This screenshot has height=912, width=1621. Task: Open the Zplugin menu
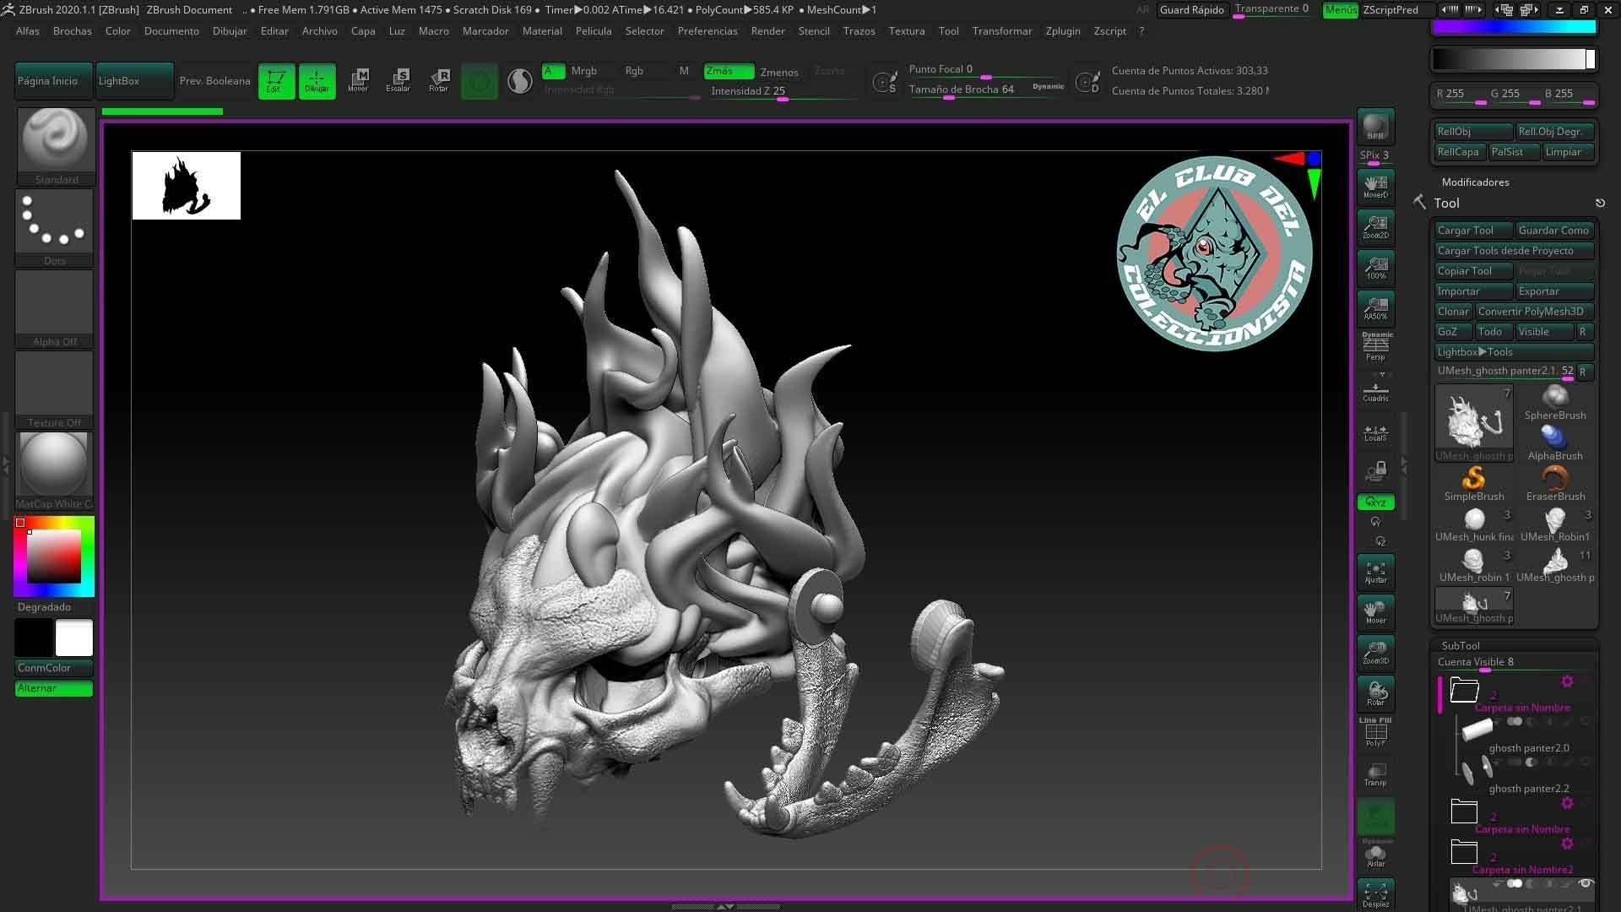point(1062,30)
